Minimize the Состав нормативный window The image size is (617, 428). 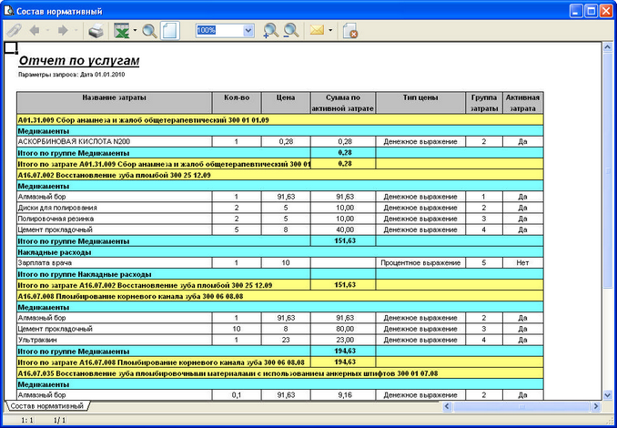point(576,11)
